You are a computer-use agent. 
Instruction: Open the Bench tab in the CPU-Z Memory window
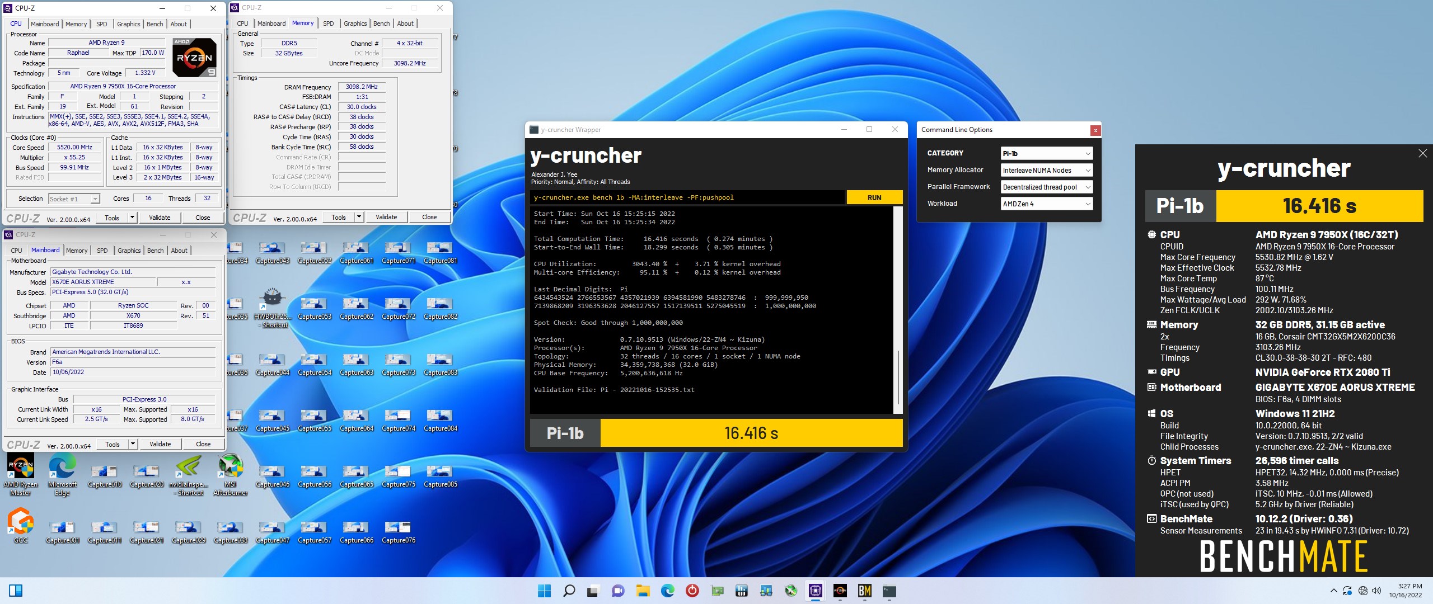click(x=382, y=23)
